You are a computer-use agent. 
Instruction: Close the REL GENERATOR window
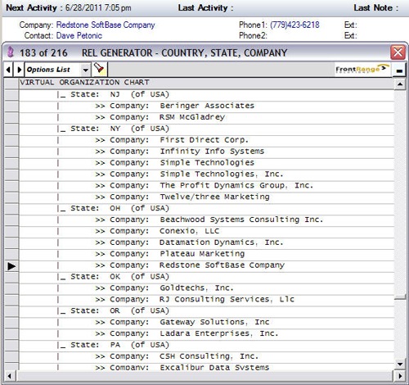398,52
